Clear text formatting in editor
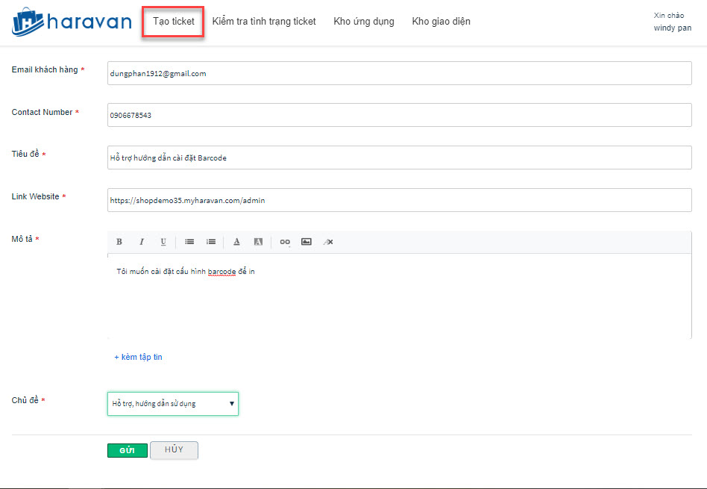Image resolution: width=707 pixels, height=489 pixels. (328, 242)
